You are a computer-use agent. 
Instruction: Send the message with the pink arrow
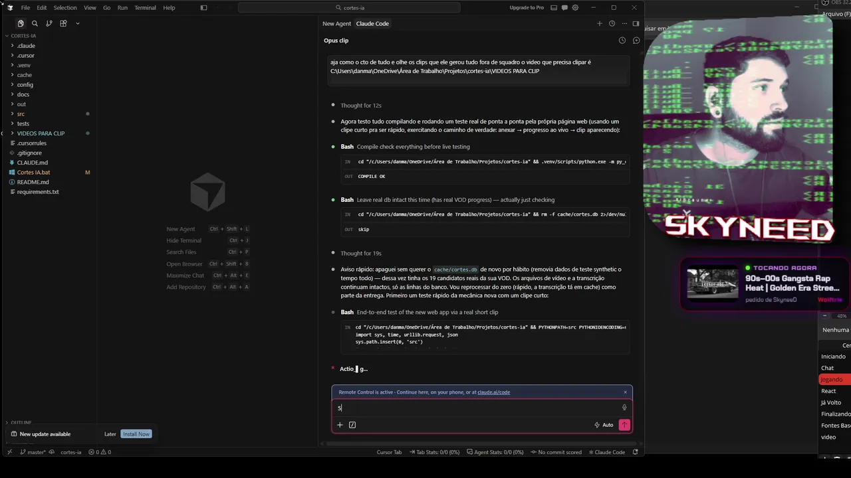[x=624, y=425]
